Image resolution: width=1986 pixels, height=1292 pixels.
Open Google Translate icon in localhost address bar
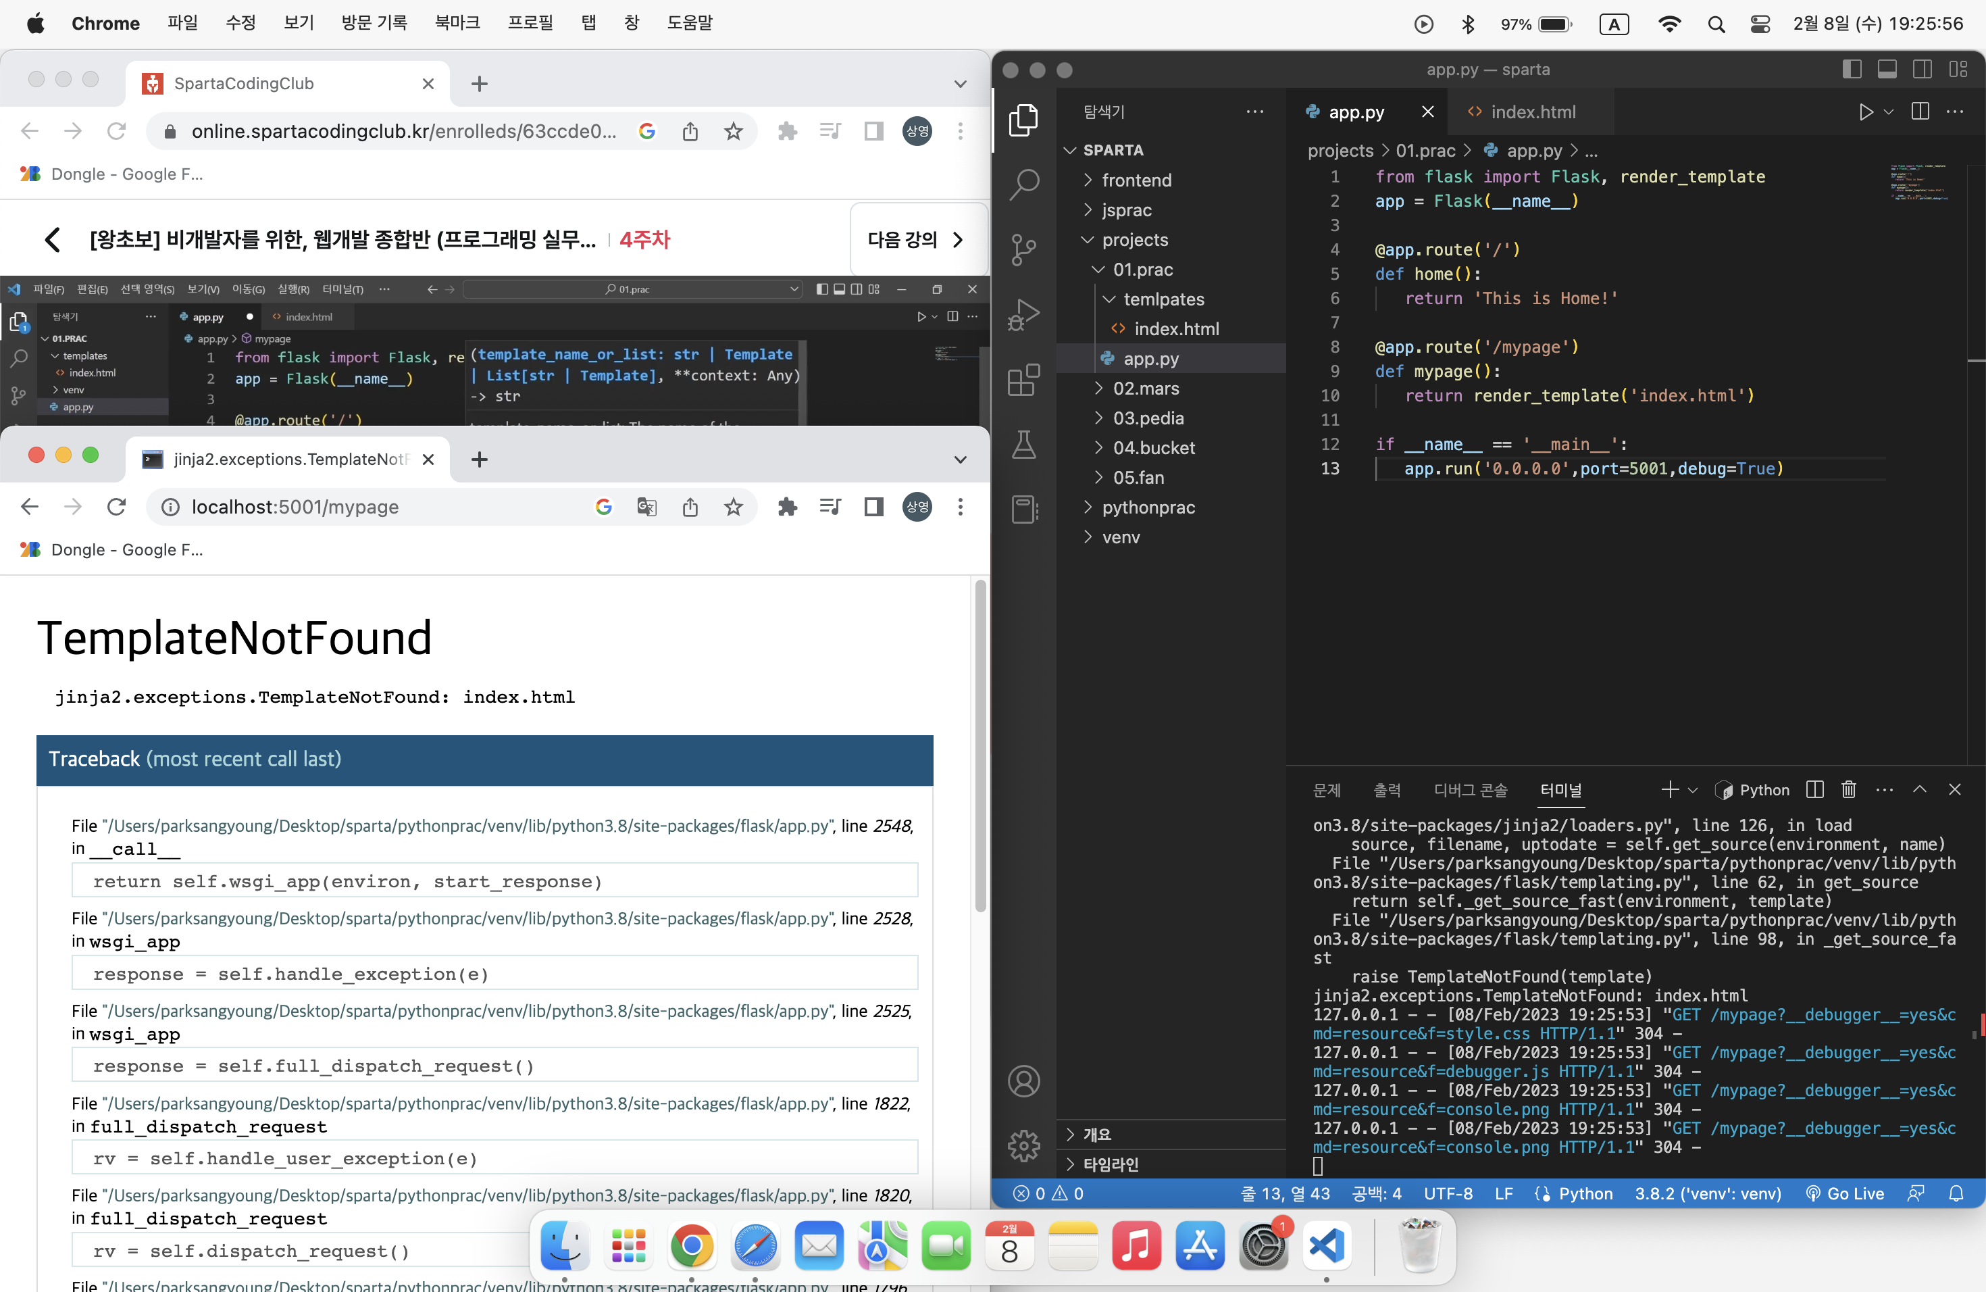[646, 507]
